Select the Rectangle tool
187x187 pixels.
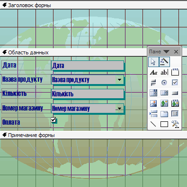[x=164, y=124]
